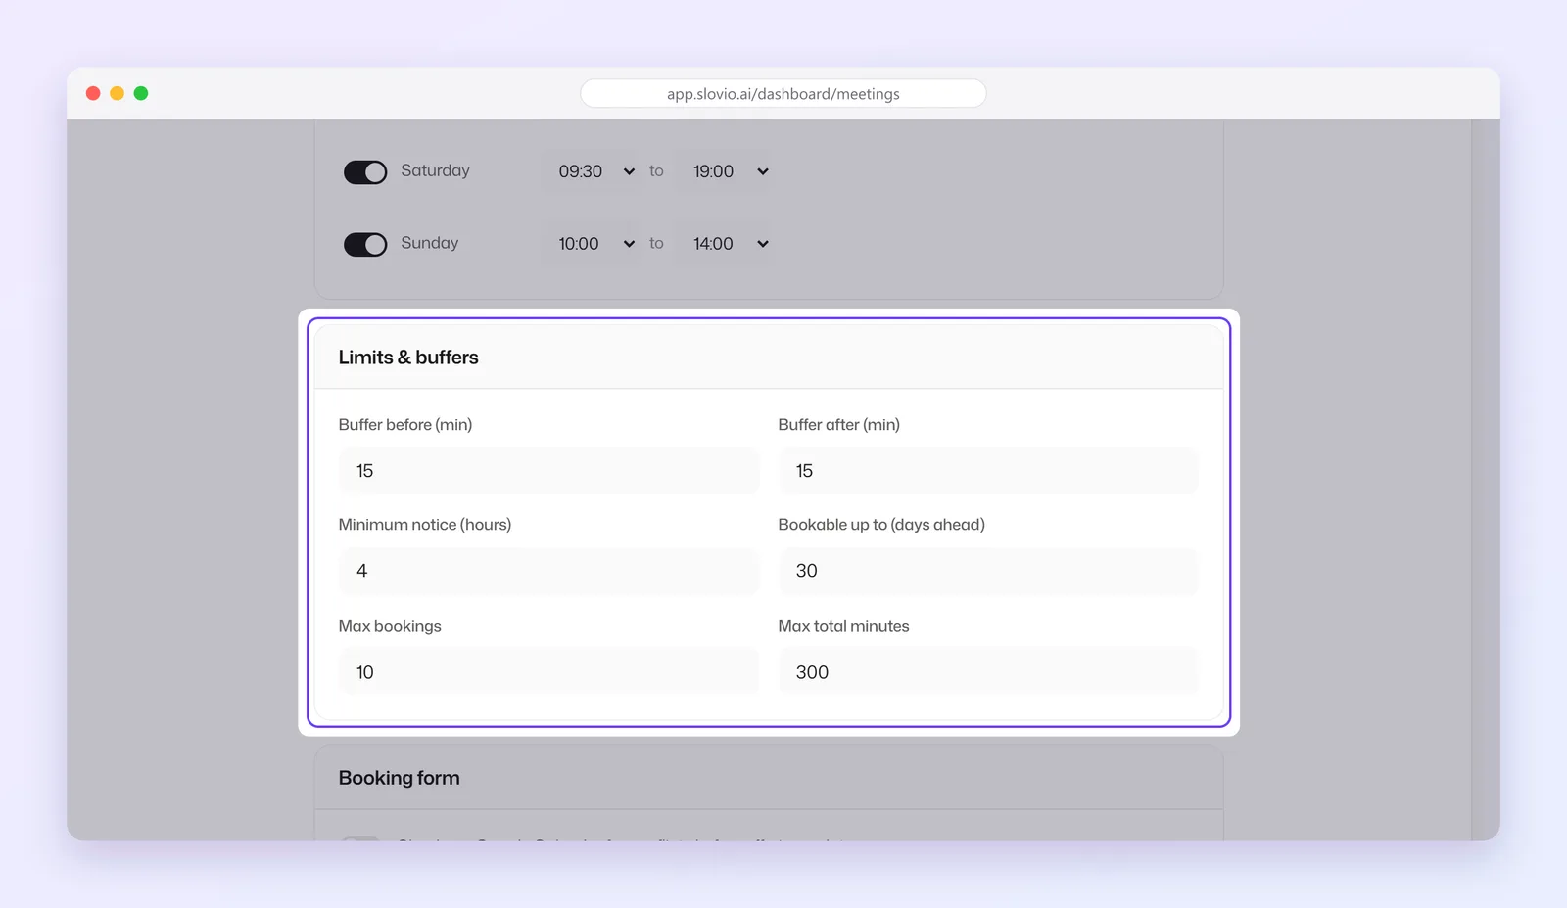Open Saturday start time 09:30 dropdown
1567x908 pixels.
pyautogui.click(x=594, y=171)
